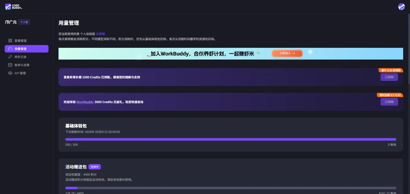Click the 个人版 badge next to username
Image resolution: width=410 pixels, height=194 pixels.
(24, 22)
